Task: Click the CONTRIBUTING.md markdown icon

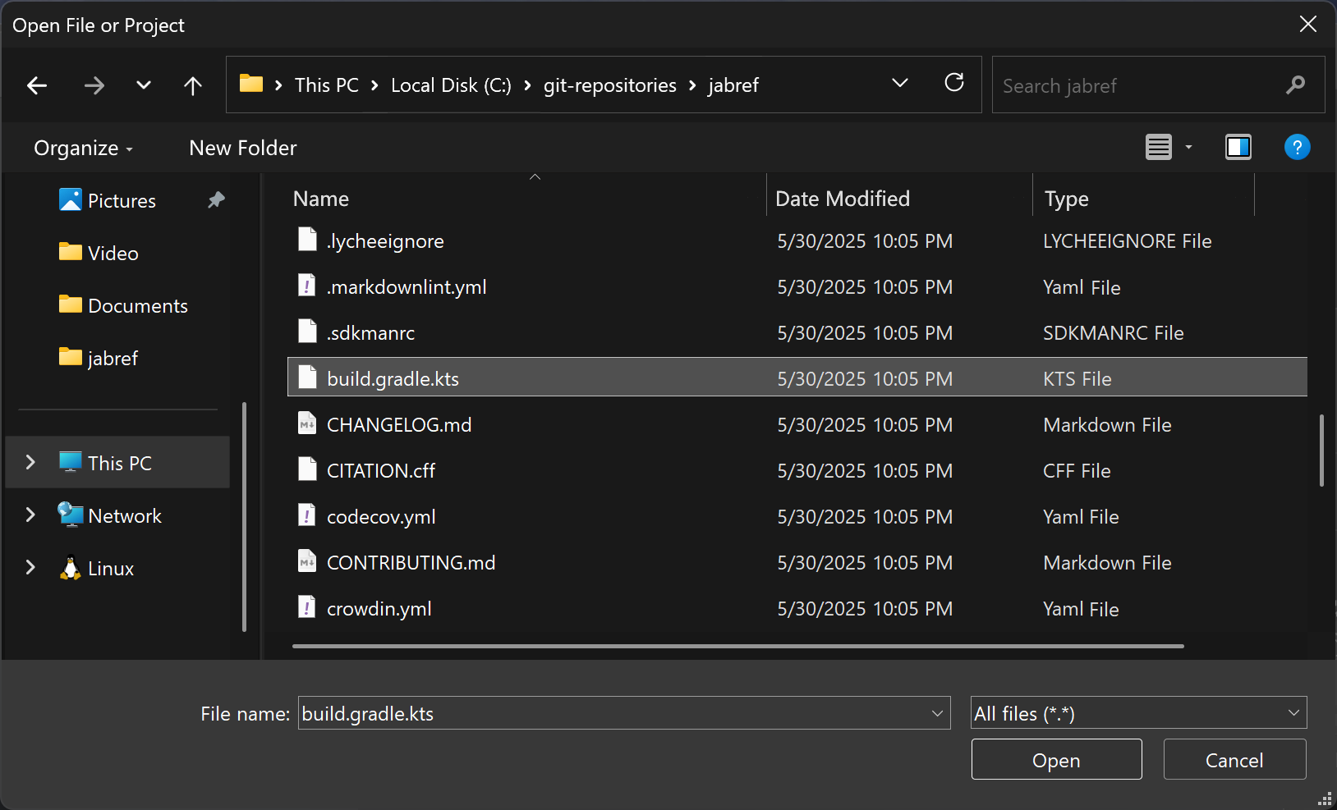Action: [307, 561]
